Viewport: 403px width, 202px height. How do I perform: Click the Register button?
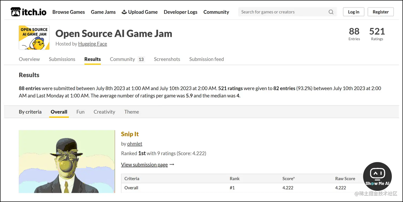(381, 12)
